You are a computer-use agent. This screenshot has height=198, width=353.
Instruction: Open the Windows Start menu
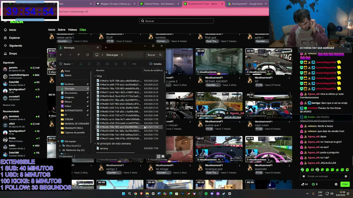pos(124,194)
